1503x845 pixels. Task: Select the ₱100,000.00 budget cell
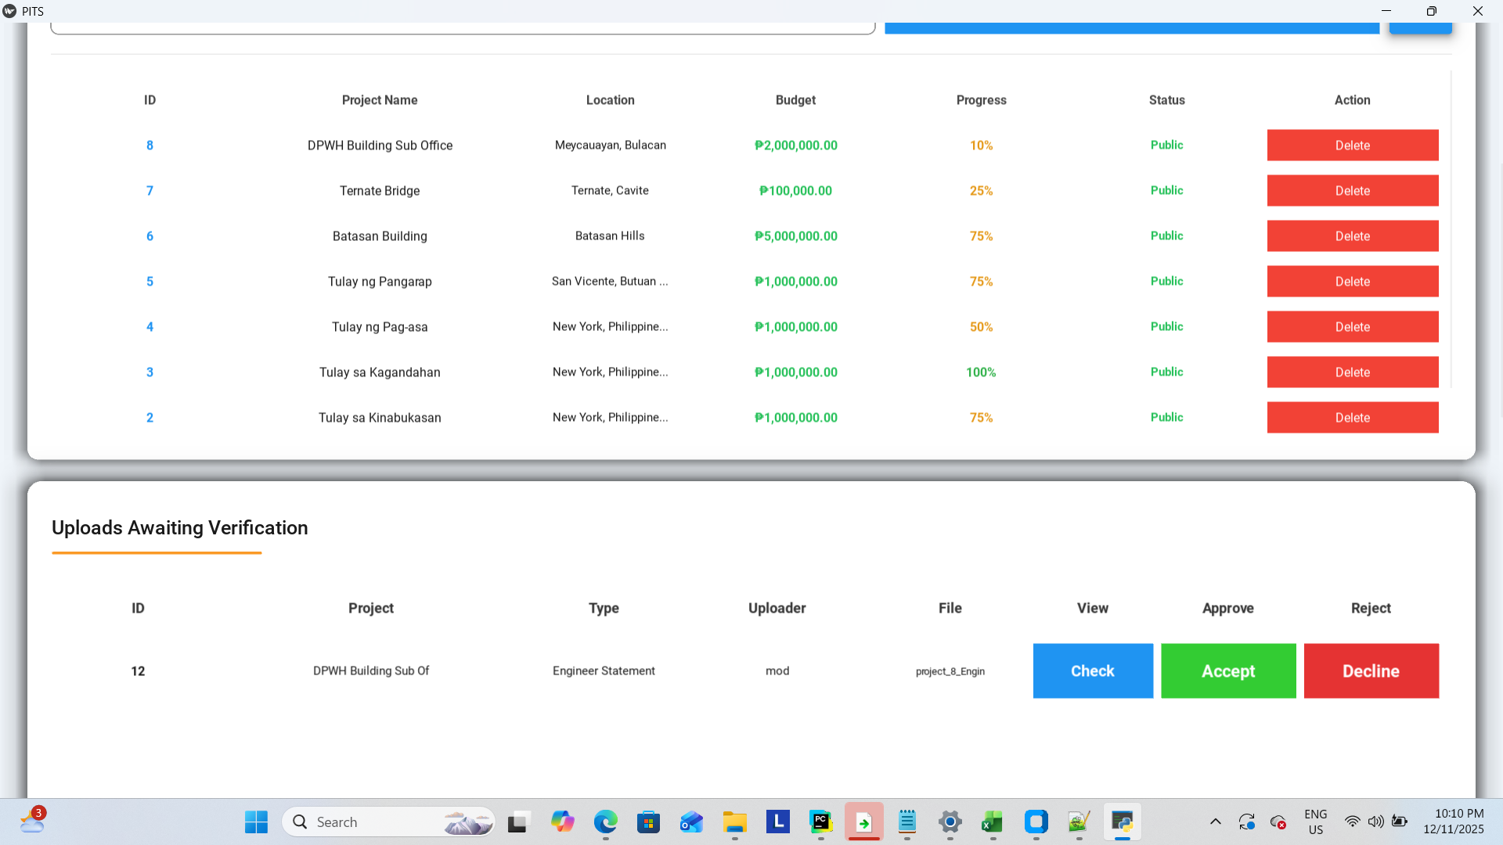click(x=795, y=191)
